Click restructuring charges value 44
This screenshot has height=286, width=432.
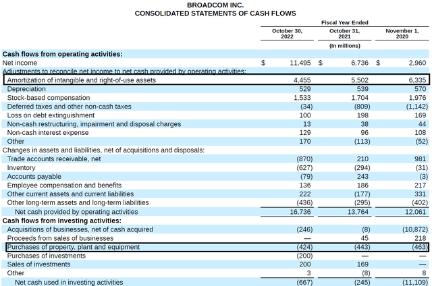422,124
